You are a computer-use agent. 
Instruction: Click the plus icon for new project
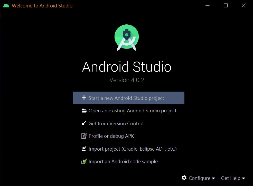pyautogui.click(x=84, y=98)
